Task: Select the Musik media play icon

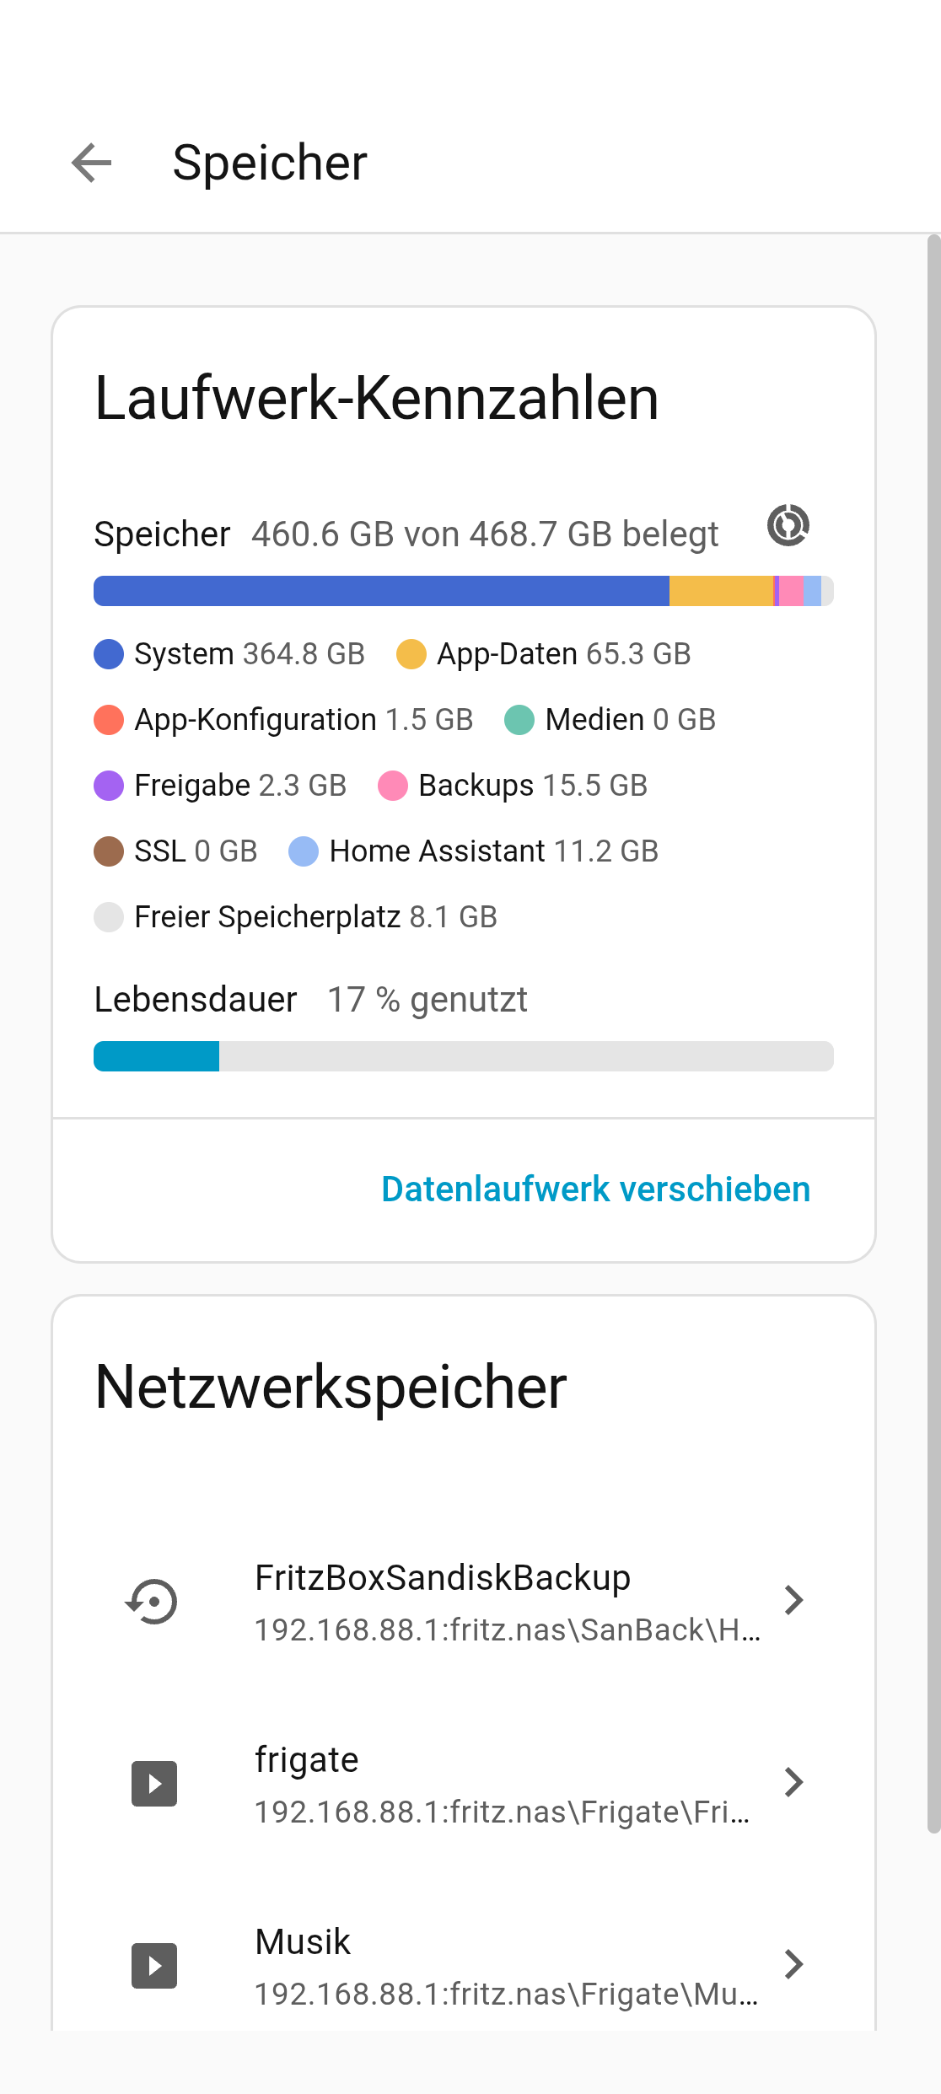Action: coord(154,1965)
